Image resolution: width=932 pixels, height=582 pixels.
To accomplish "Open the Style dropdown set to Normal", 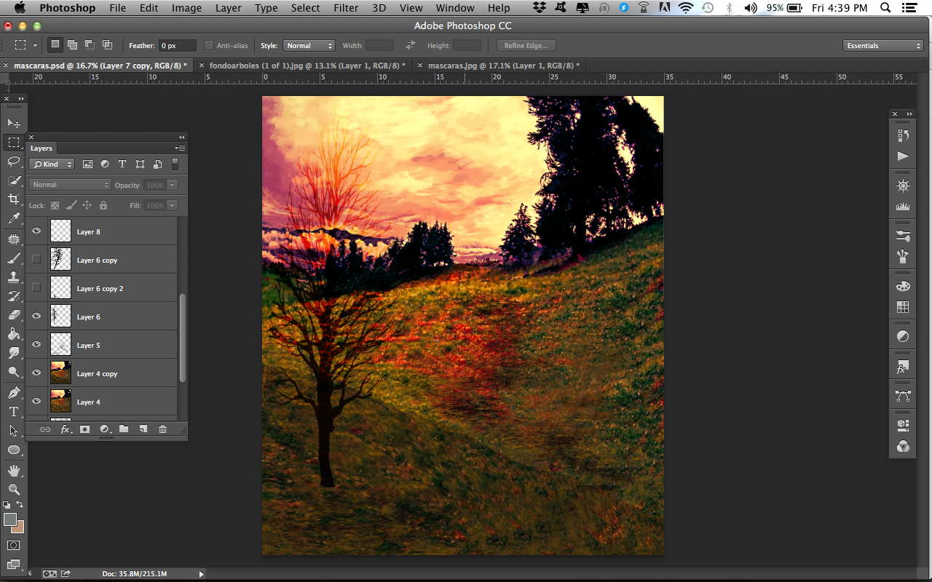I will (x=309, y=46).
